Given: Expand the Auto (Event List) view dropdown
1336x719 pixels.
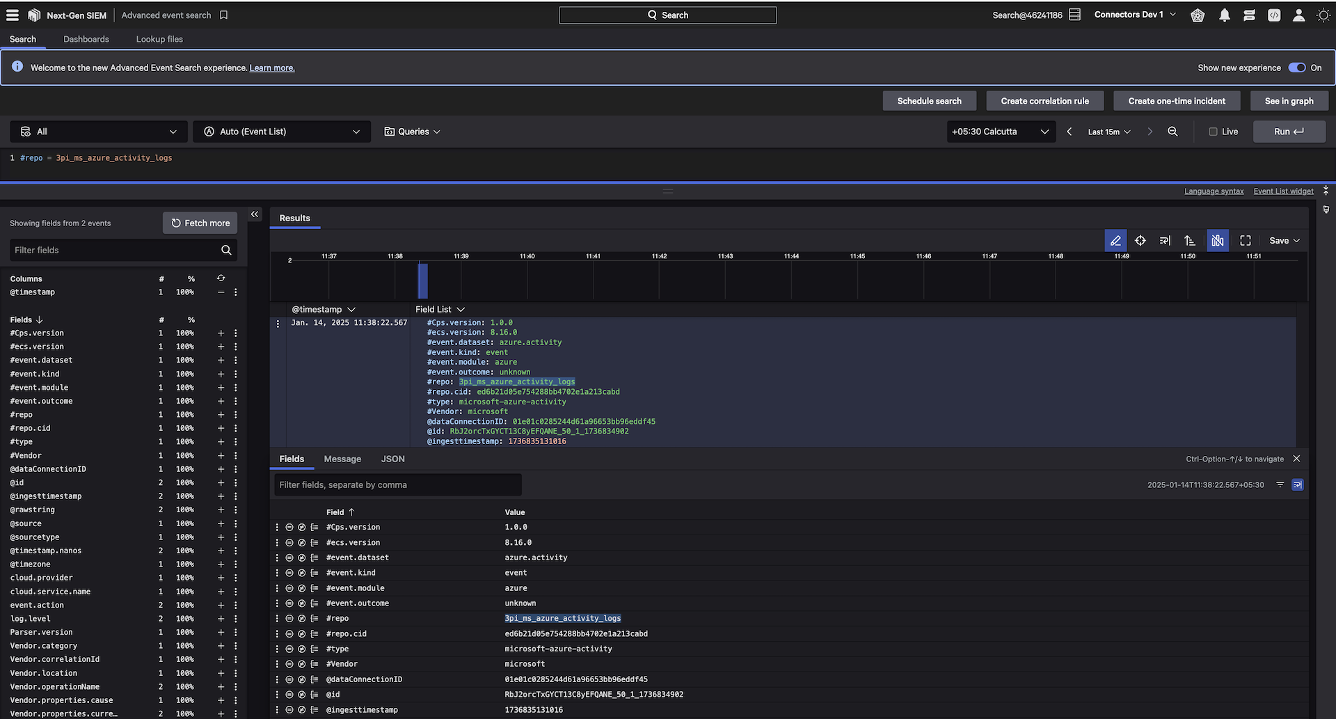Looking at the screenshot, I should pos(281,132).
